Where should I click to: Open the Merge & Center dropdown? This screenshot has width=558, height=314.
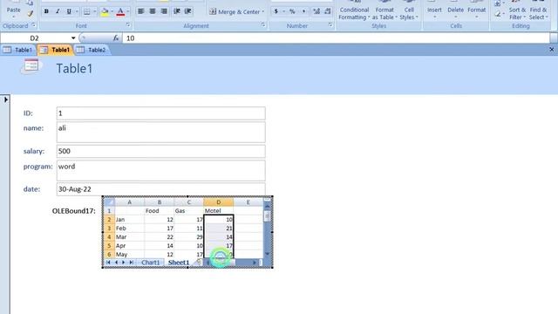tap(263, 11)
